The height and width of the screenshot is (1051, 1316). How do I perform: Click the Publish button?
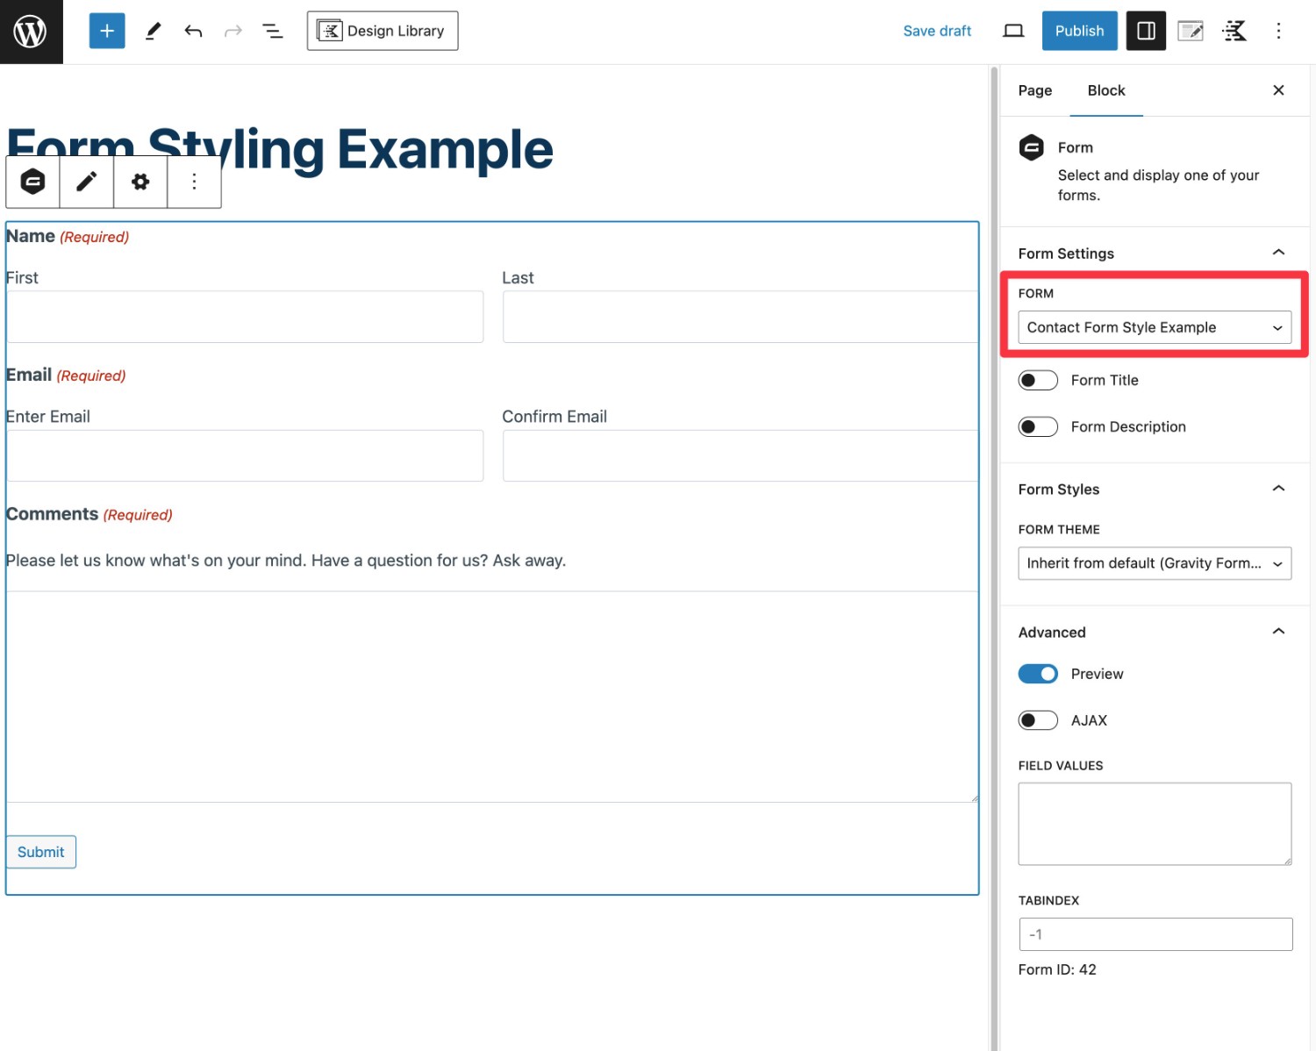point(1079,30)
